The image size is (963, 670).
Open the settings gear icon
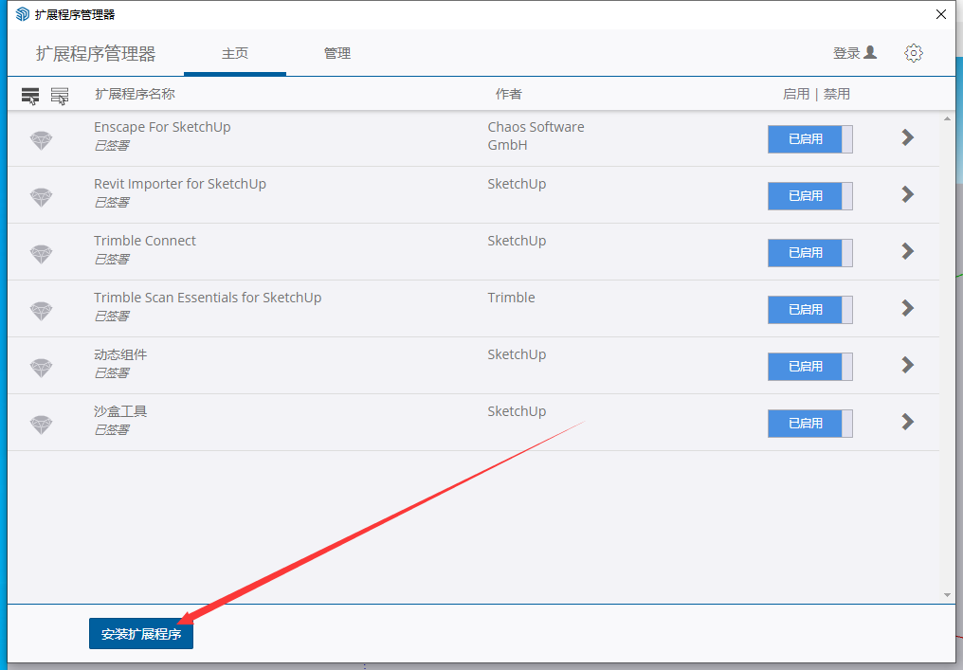click(x=914, y=53)
